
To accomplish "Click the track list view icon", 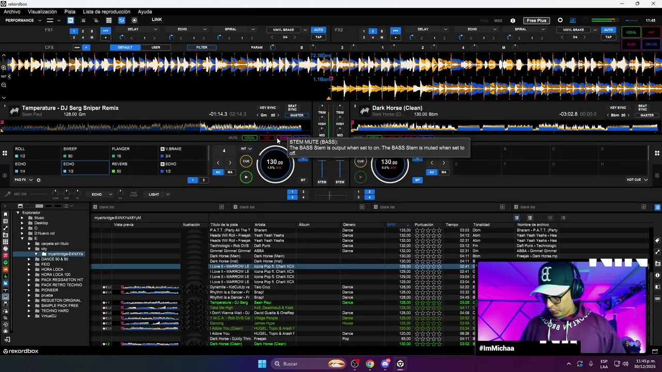I will coord(517,218).
